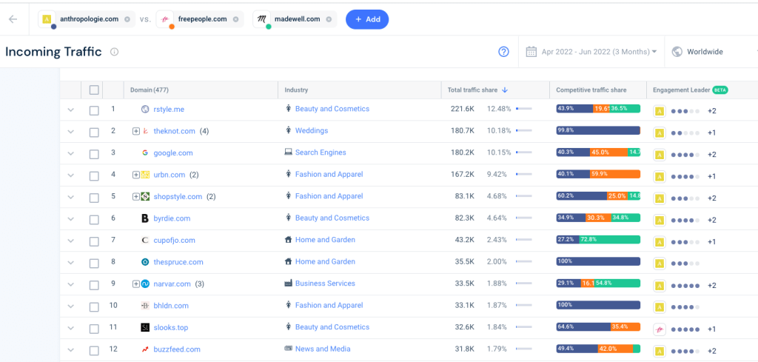Check the select-all header checkbox
The image size is (758, 362).
[94, 90]
